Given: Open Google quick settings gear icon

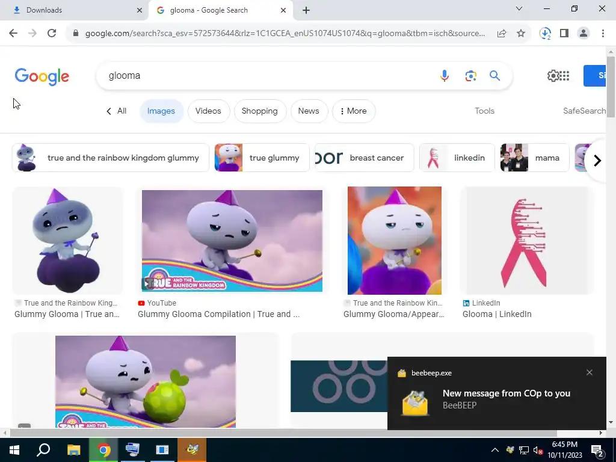Looking at the screenshot, I should pyautogui.click(x=553, y=75).
